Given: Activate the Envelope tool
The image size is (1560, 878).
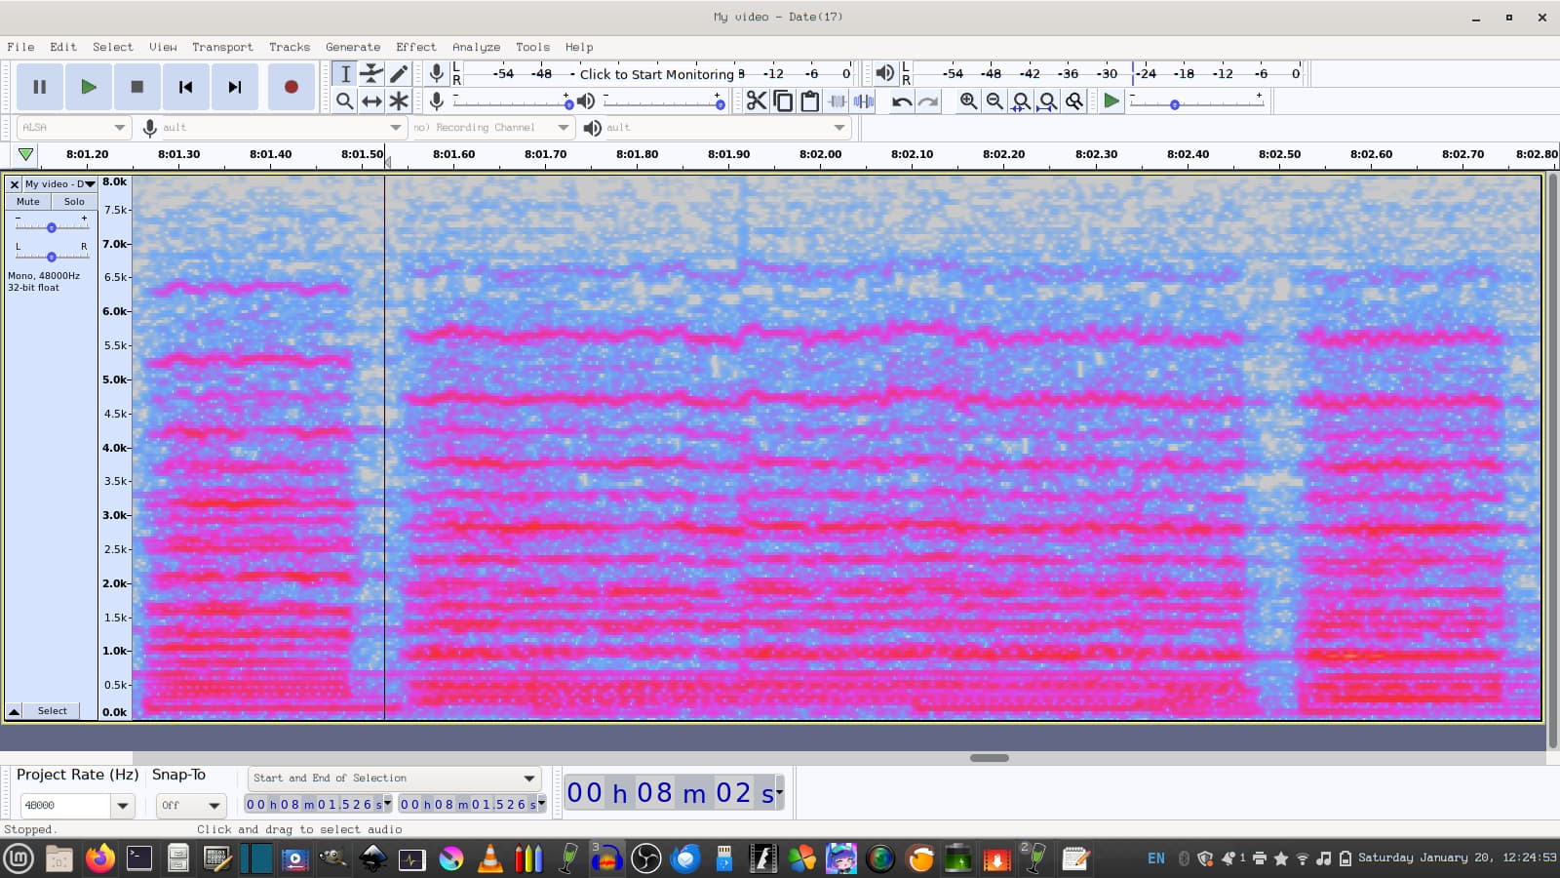Looking at the screenshot, I should (371, 73).
